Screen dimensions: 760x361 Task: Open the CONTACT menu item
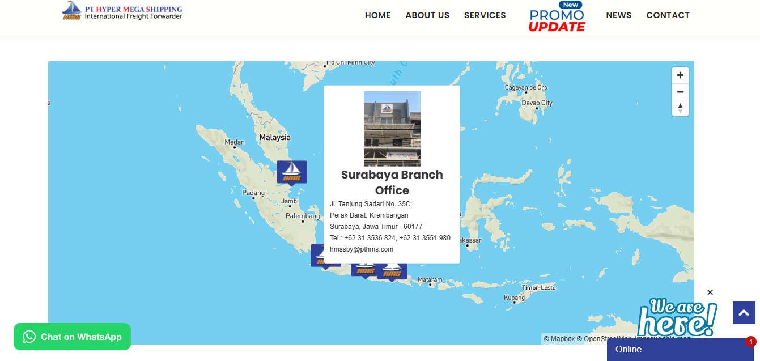pyautogui.click(x=668, y=15)
